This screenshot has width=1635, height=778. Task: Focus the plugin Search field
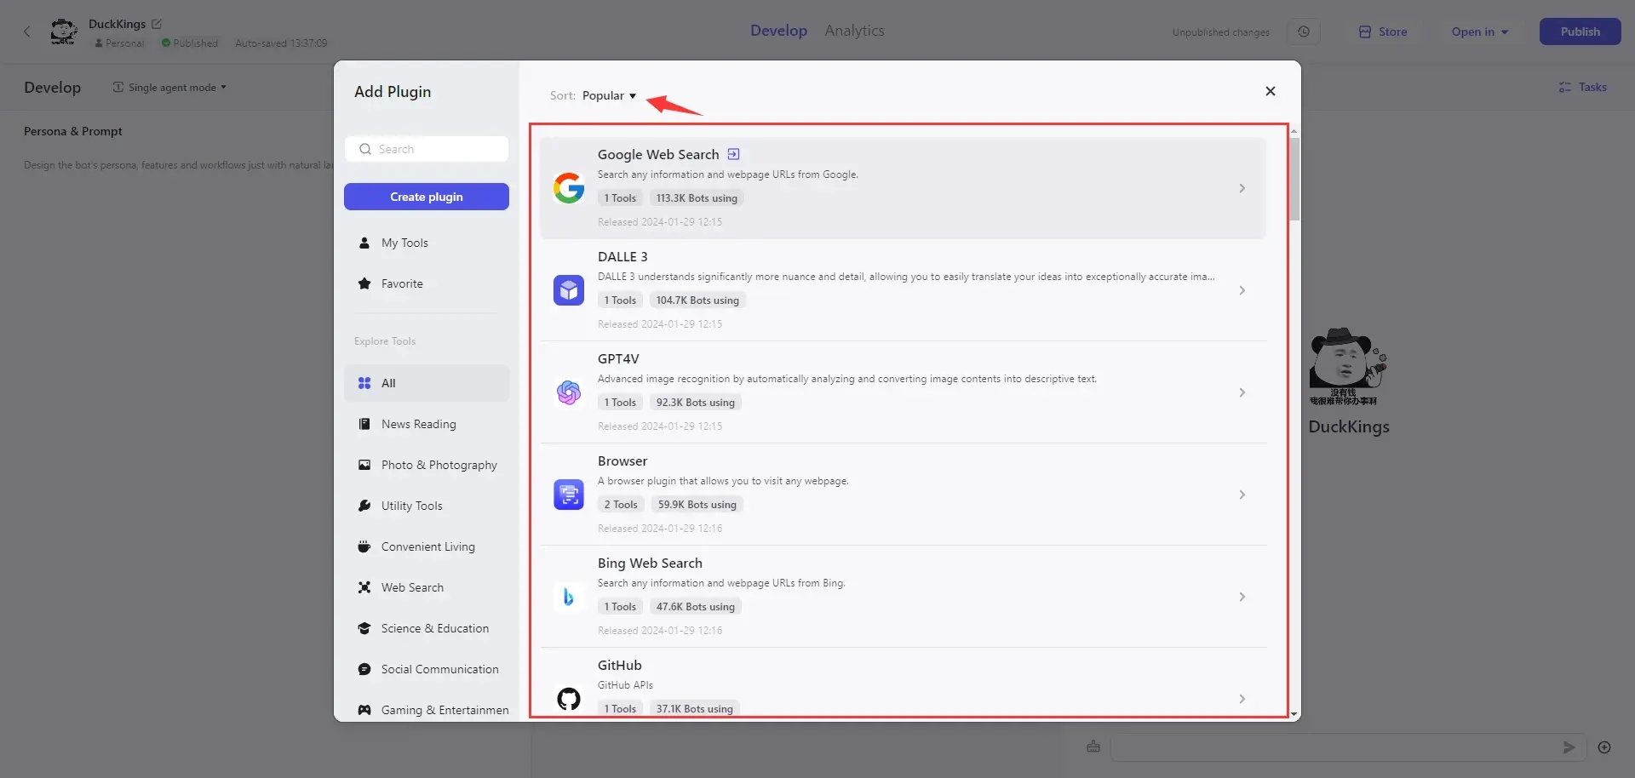tap(427, 149)
